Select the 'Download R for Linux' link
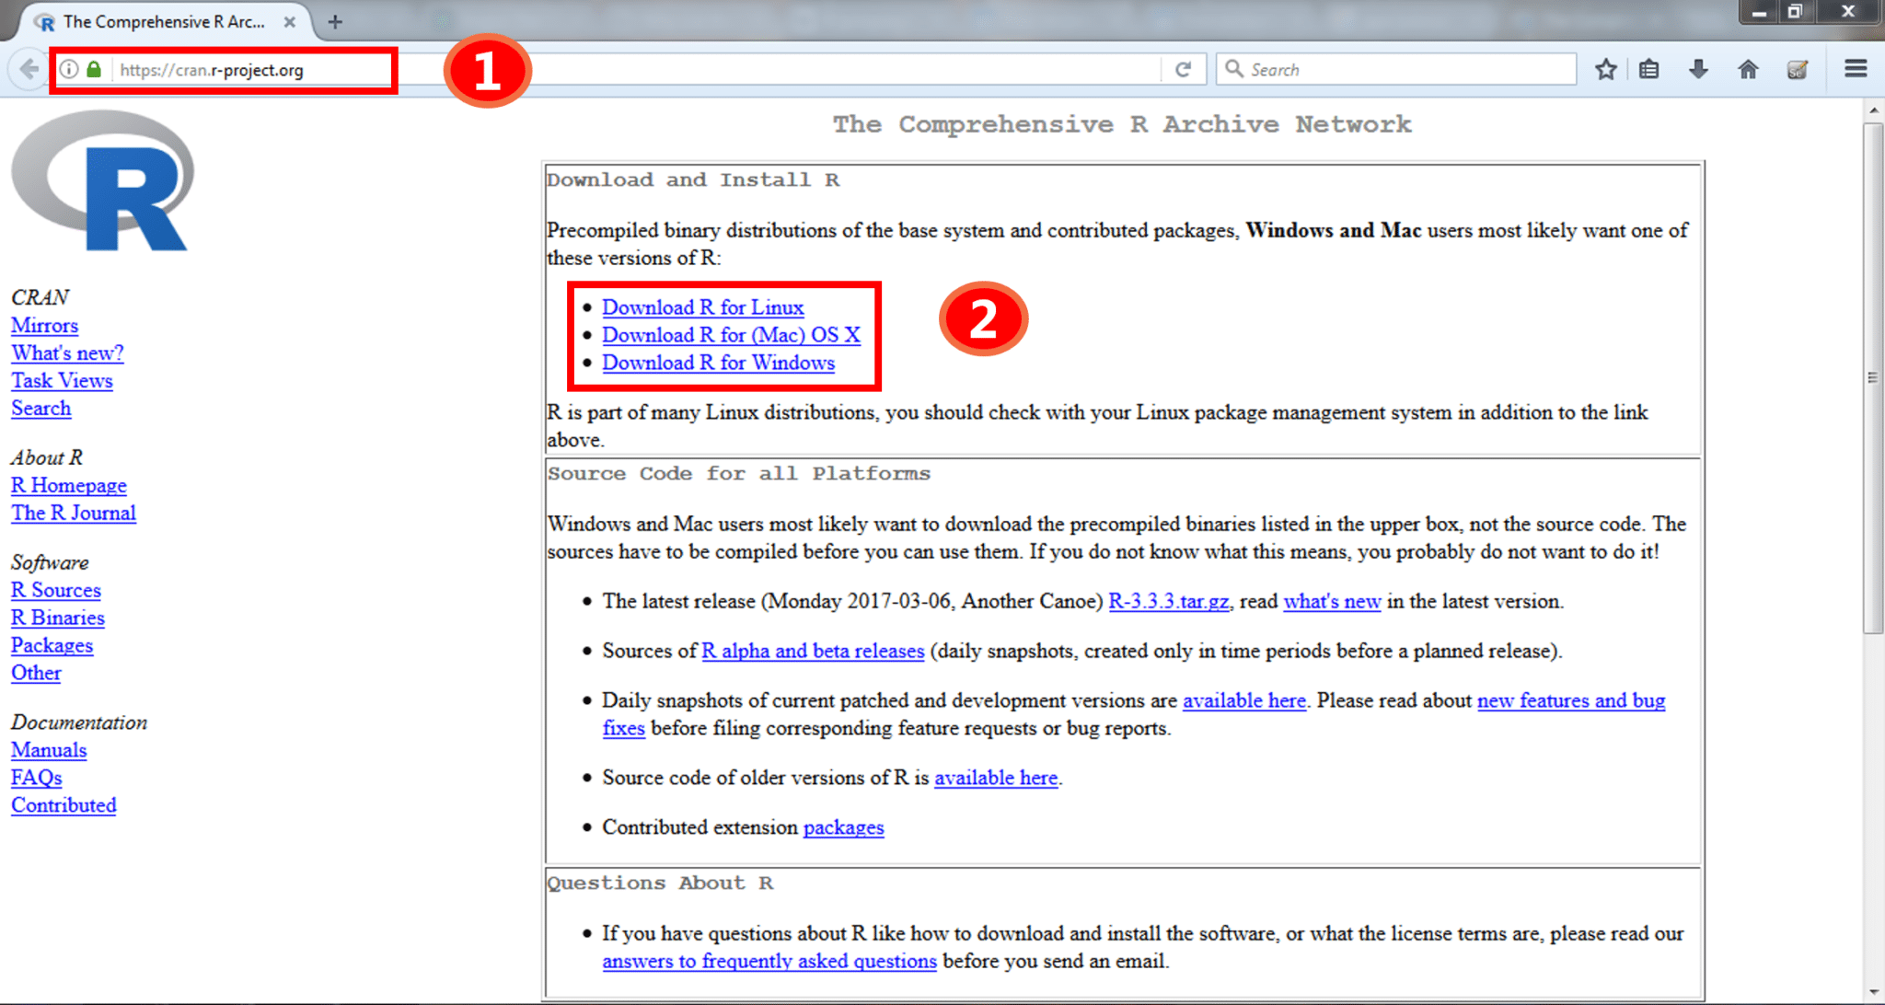The width and height of the screenshot is (1885, 1005). tap(702, 305)
